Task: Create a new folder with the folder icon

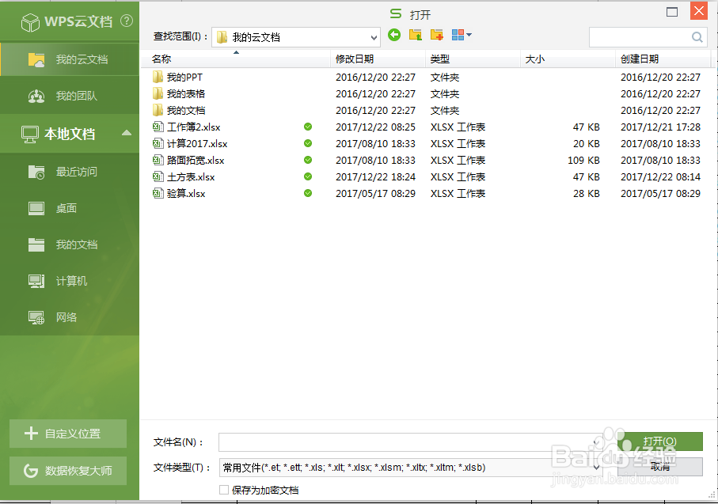Action: [x=436, y=36]
